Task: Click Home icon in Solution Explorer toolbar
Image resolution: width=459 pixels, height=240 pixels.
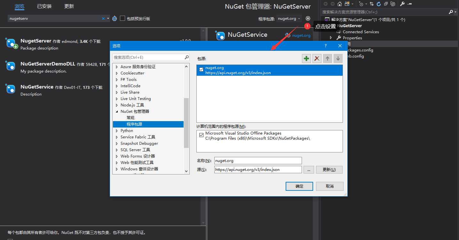Action: point(340,4)
